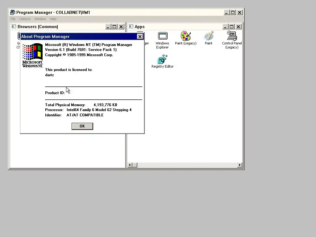
Task: Click the 'Copyright © 1985-1995 Microsoft Corp.' line
Action: point(79,55)
